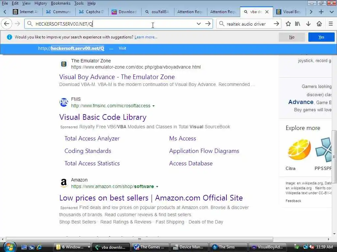Screen dimensions: 337x252
Task: Open the Help menu
Action: [91, 3]
